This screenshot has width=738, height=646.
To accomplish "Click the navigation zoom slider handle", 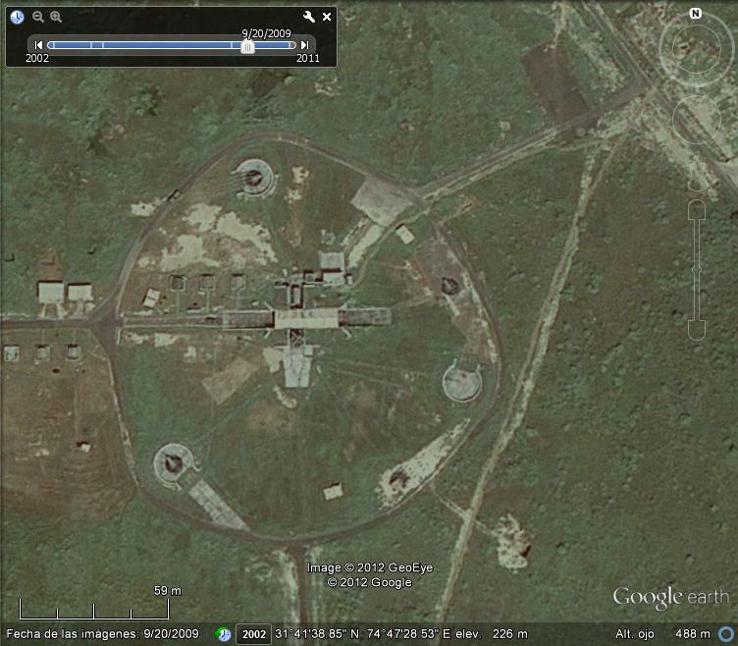I will coord(697,270).
